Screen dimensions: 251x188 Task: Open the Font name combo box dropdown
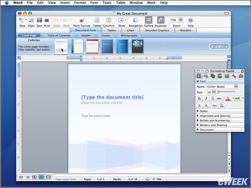tap(236, 87)
